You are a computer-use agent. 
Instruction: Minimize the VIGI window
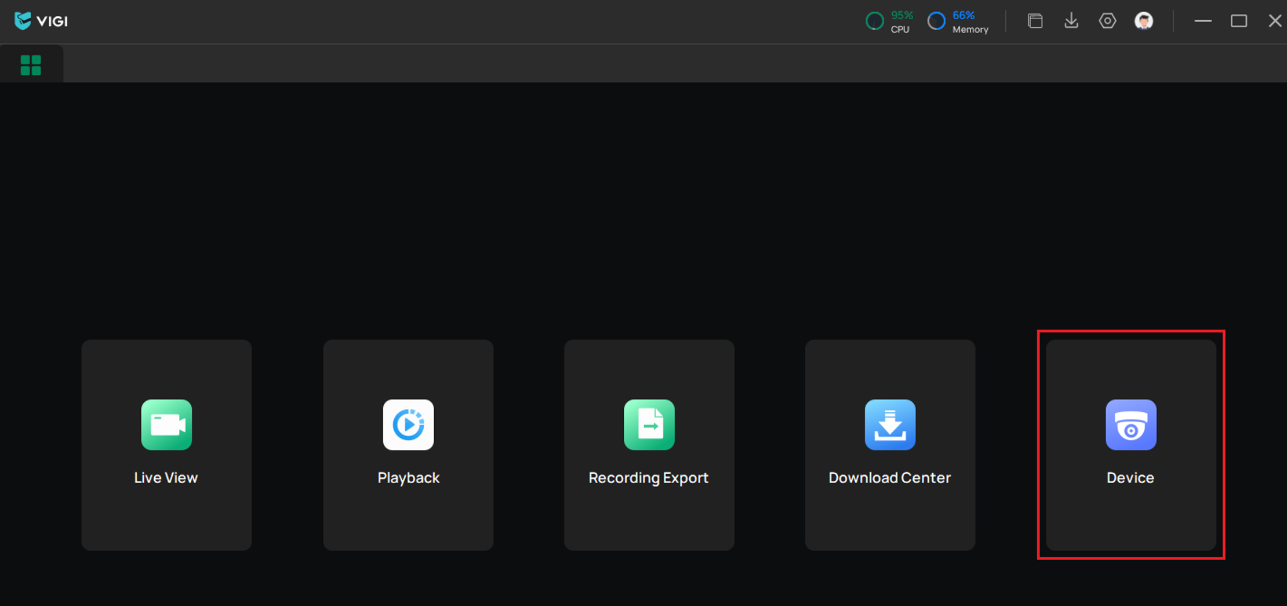(x=1203, y=21)
